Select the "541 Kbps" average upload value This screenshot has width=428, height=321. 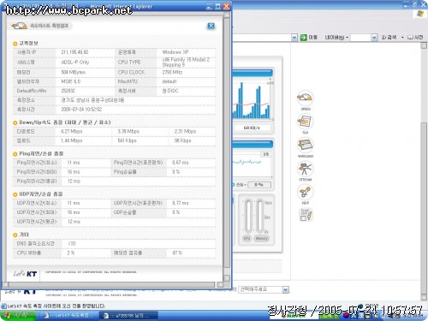coord(127,140)
